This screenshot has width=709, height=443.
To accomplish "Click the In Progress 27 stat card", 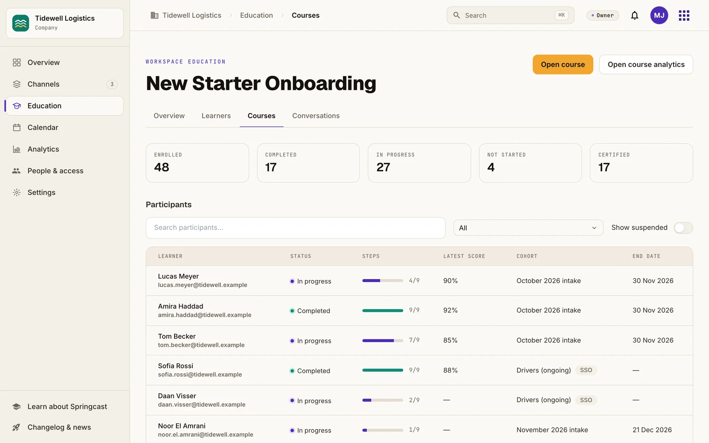I will click(419, 163).
